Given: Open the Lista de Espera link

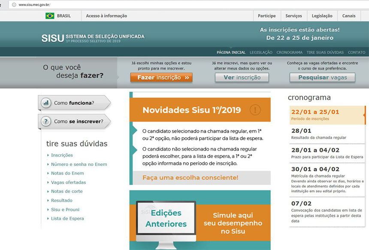Looking at the screenshot, I should 67,219.
